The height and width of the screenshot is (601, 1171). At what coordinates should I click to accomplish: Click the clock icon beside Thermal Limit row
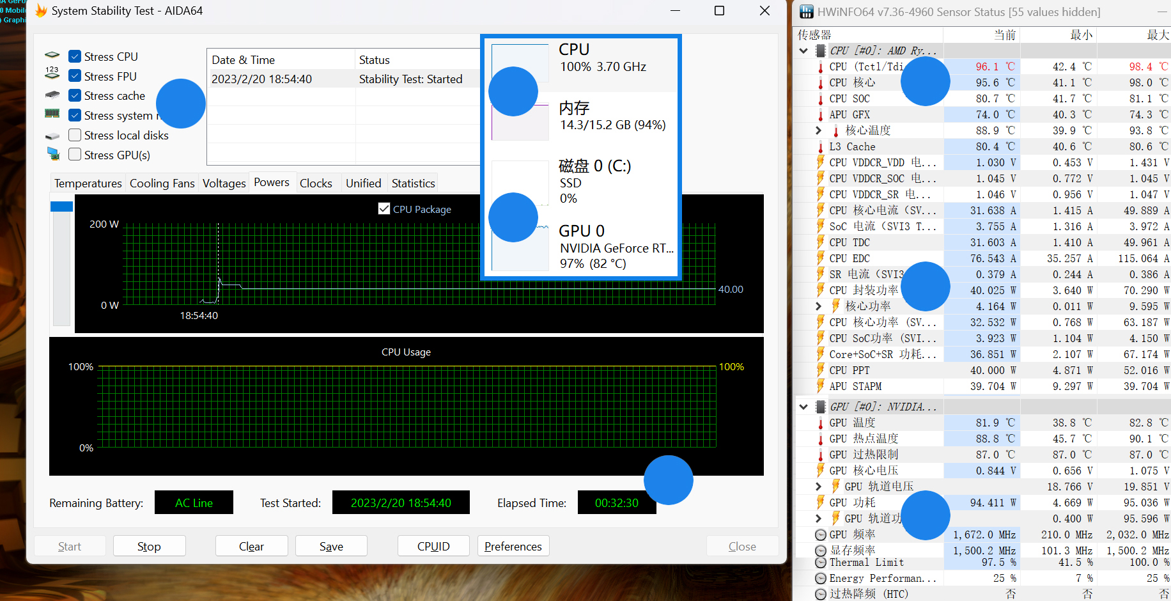click(821, 563)
